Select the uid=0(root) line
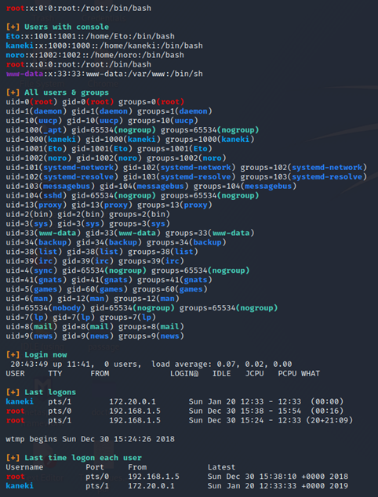378x497 pixels. (x=95, y=102)
